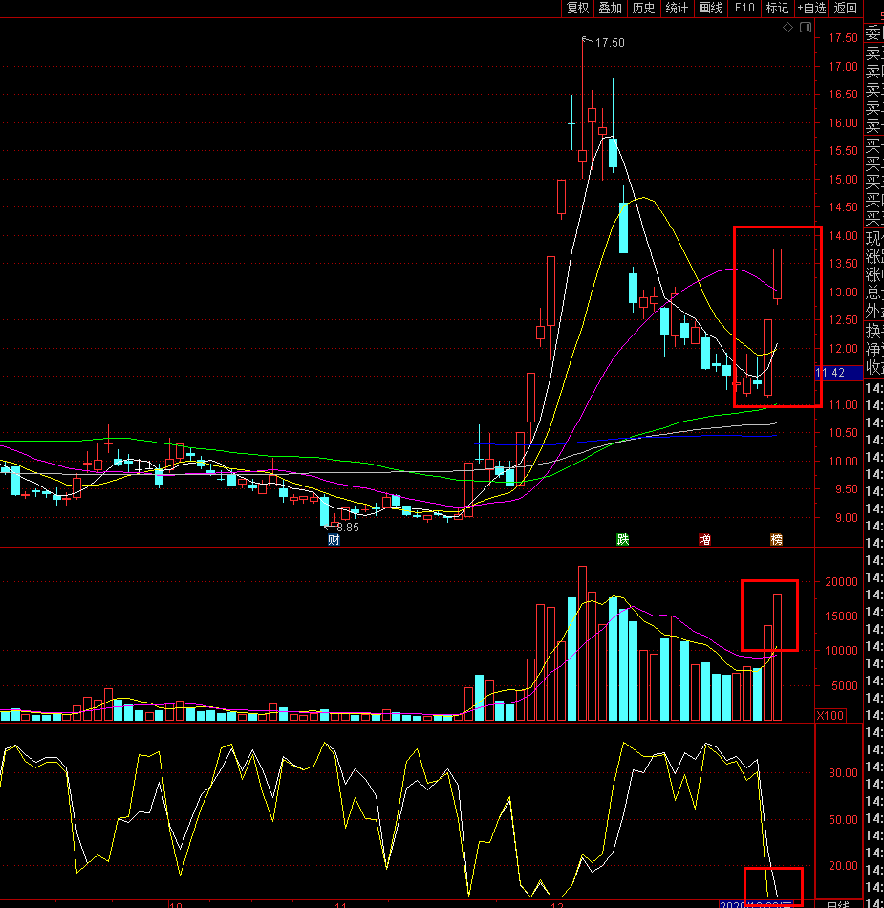Viewport: 884px width, 908px height.
Task: Select the 画线 drawing tool
Action: [710, 8]
